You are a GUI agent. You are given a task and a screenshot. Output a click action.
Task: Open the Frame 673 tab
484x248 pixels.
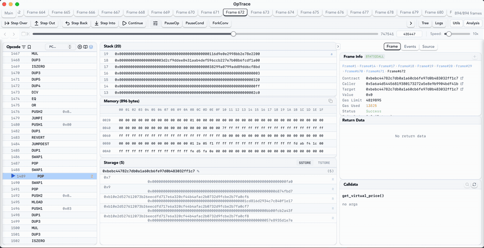pos(260,12)
